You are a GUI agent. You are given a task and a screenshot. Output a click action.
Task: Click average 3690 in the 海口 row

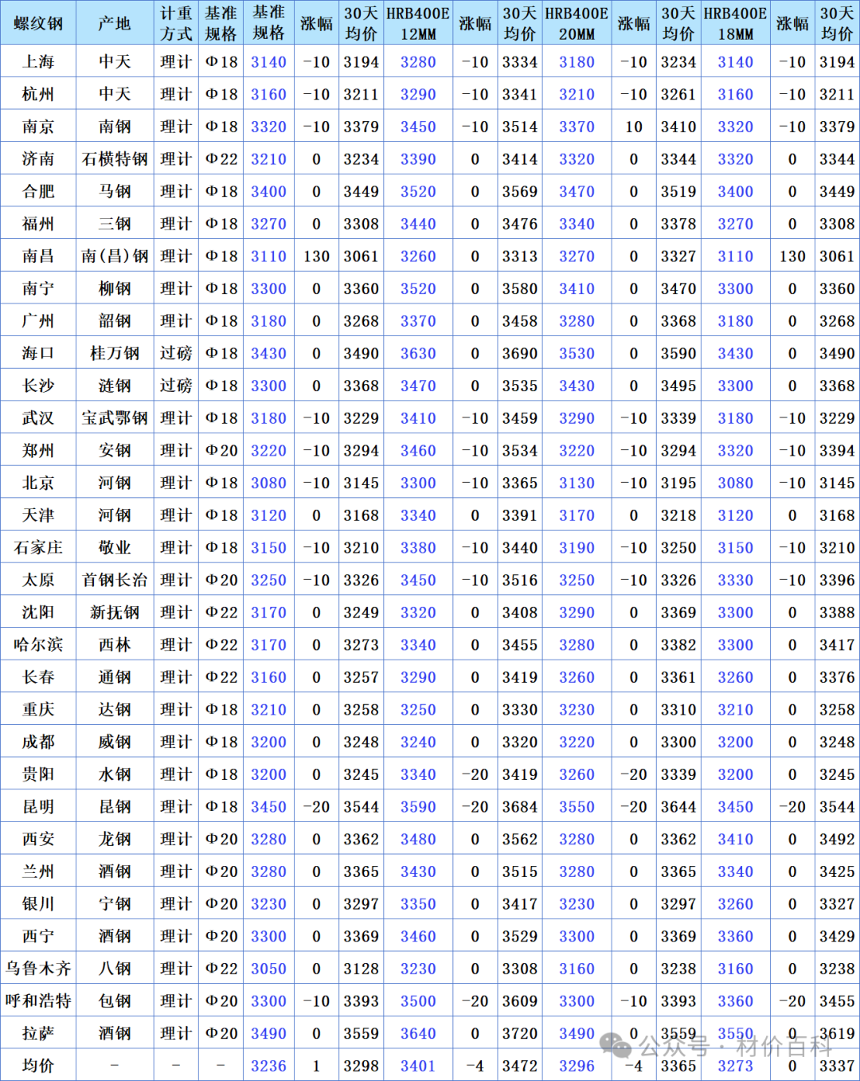click(x=520, y=353)
